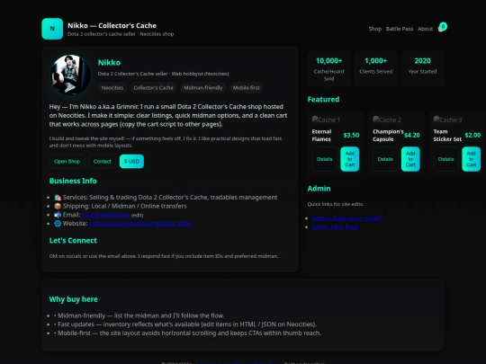Add Team Sticker Set to cart
Image resolution: width=486 pixels, height=364 pixels.
pyautogui.click(x=472, y=159)
